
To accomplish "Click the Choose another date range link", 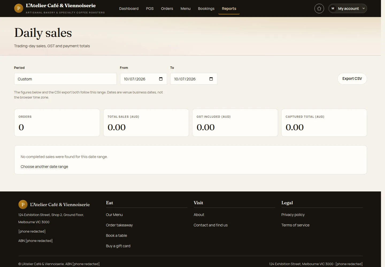I will point(44,167).
